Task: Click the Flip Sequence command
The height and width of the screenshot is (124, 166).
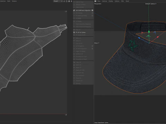Action: point(80,75)
